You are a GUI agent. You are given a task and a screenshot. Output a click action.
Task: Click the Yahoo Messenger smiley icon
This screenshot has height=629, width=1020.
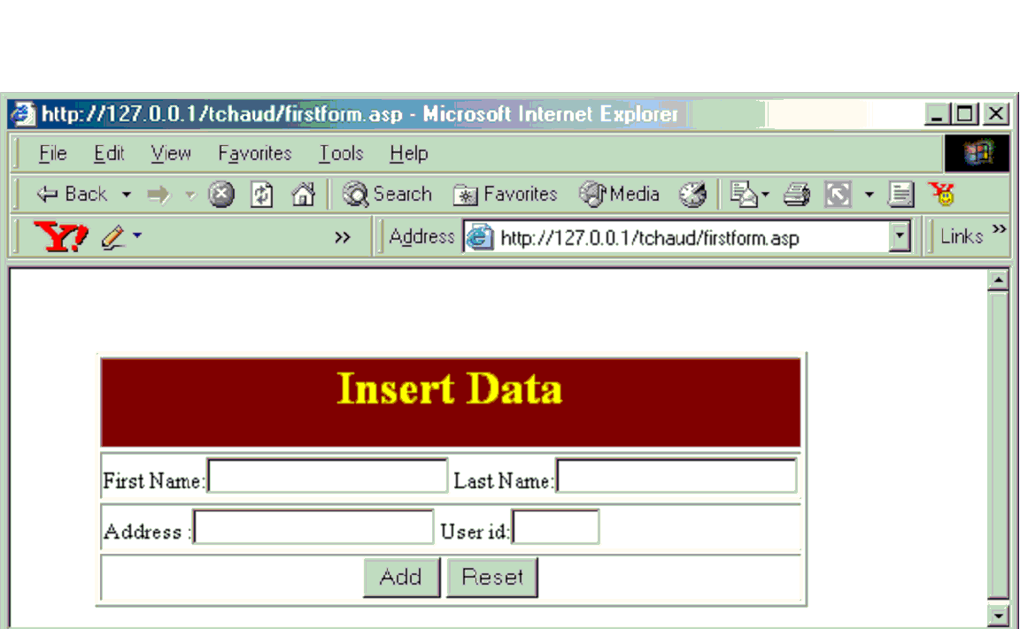(943, 194)
